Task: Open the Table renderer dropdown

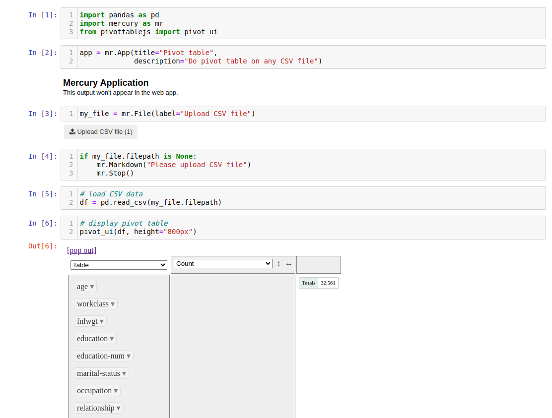Action: [118, 265]
